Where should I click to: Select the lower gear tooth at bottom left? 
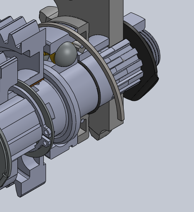pos(30,179)
